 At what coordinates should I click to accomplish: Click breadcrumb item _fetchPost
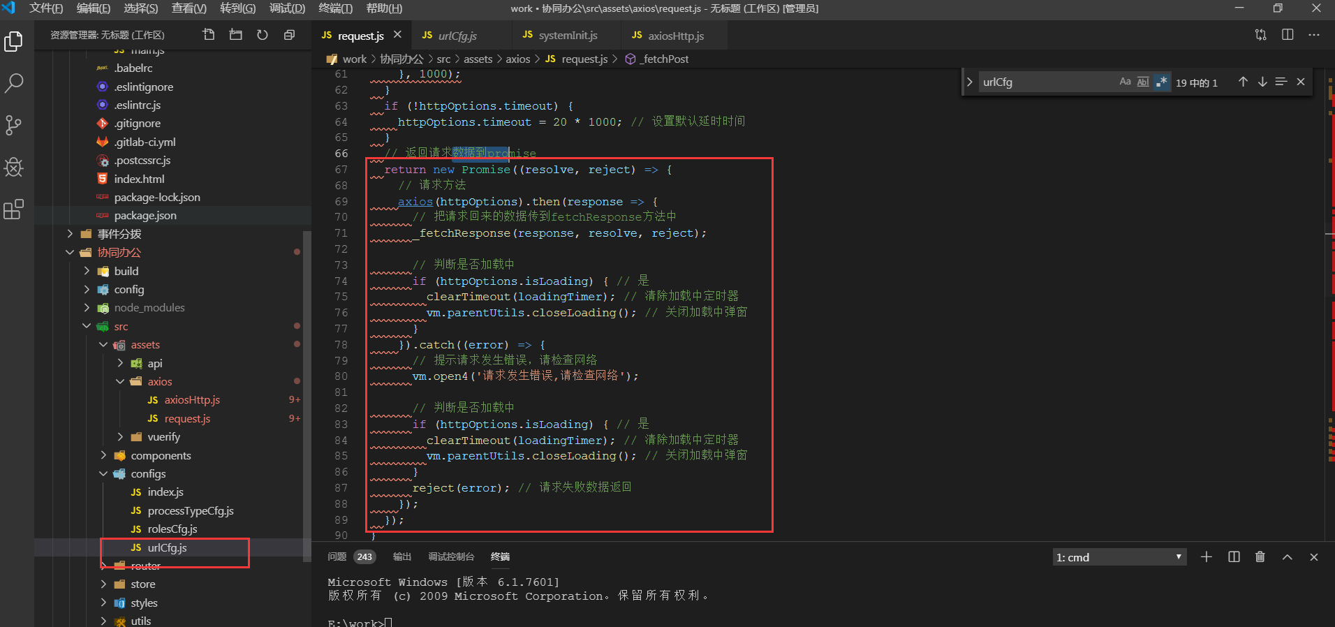(665, 59)
